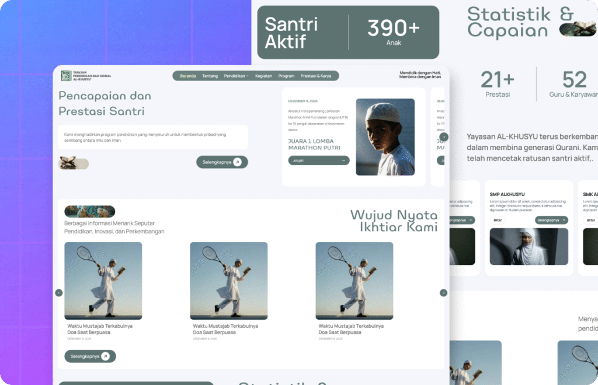This screenshot has height=385, width=598.
Task: Click the left arrow of the article carousel
Action: tap(58, 292)
